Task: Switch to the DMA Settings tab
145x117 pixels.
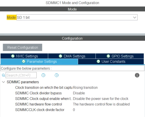Action: click(x=72, y=56)
